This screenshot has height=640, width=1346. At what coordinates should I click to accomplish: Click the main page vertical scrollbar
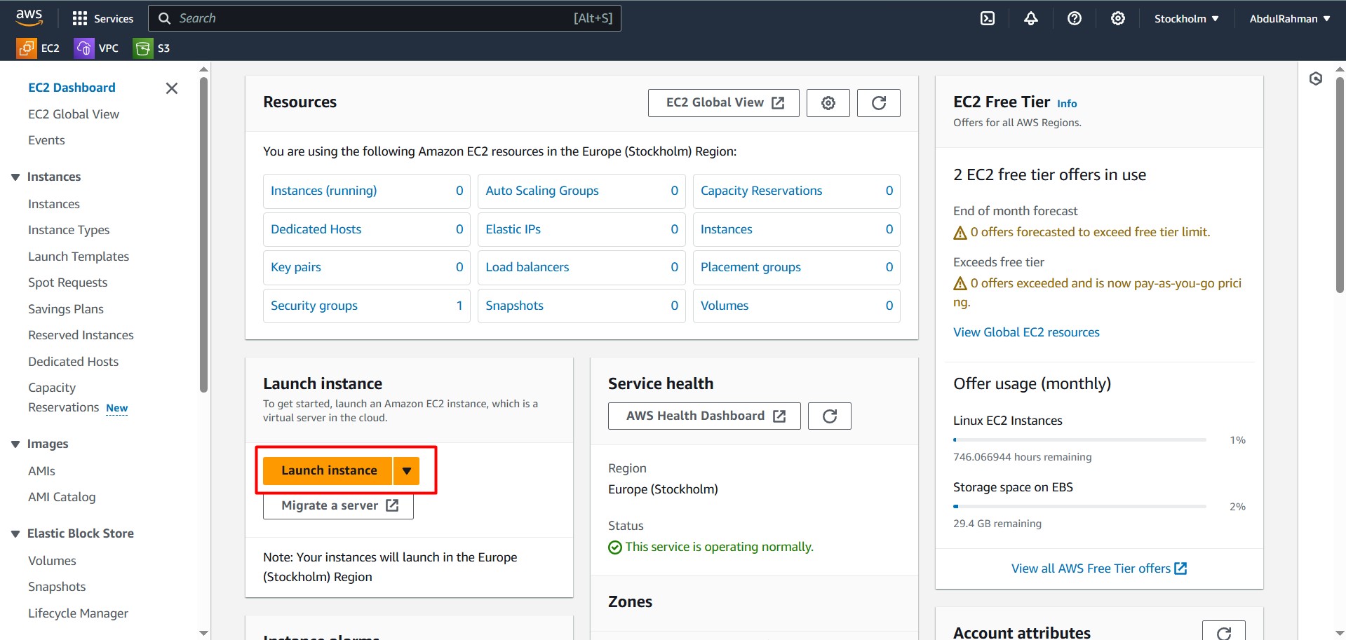(x=1340, y=184)
